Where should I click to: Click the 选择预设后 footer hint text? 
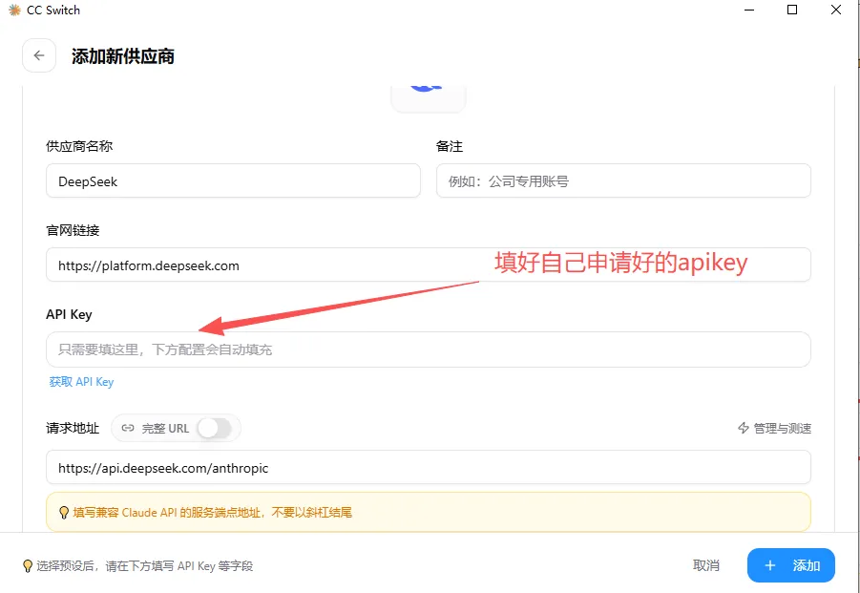point(145,566)
